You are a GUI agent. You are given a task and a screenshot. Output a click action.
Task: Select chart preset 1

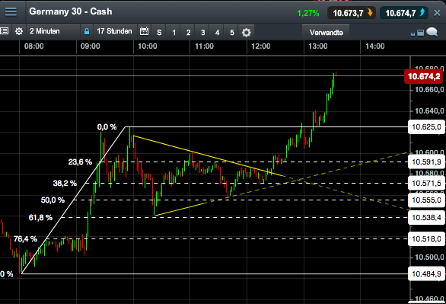pos(174,33)
